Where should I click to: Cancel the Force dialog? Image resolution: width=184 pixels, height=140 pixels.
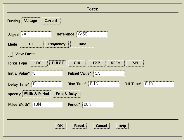pyautogui.click(x=102, y=126)
